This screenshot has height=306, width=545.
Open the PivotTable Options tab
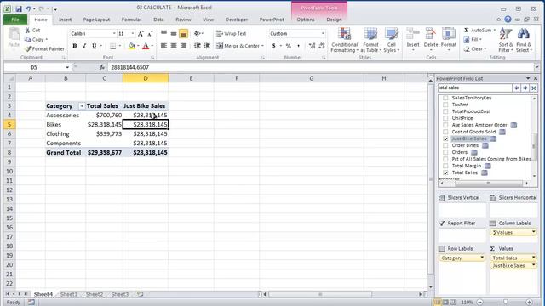(x=306, y=20)
